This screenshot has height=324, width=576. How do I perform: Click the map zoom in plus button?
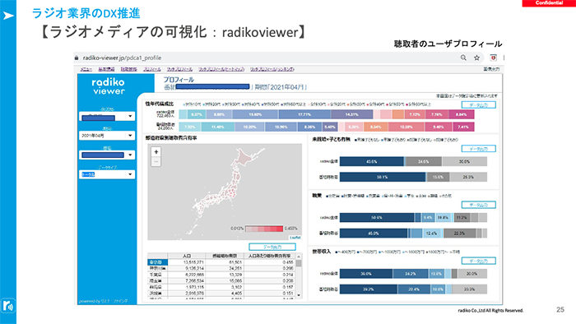pos(156,151)
